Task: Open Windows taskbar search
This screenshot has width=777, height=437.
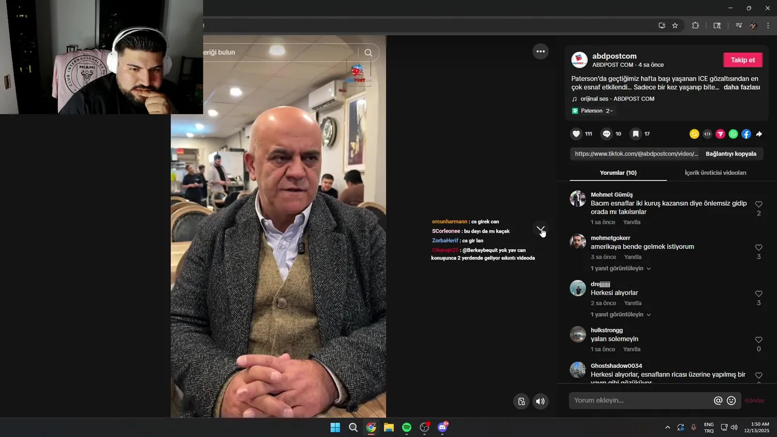Action: coord(353,427)
